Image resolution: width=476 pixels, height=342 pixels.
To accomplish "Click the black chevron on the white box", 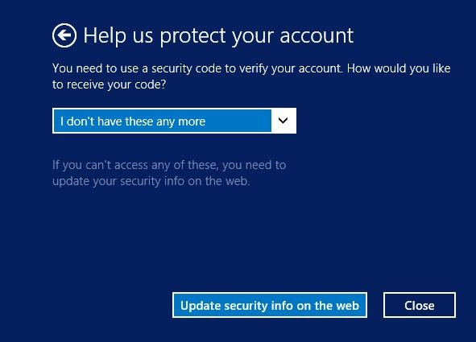I will coord(283,121).
